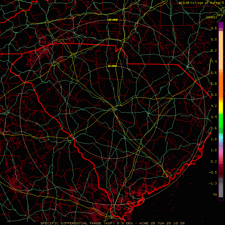
Task: Pick the dark maroon color bar segment
Action: click(x=221, y=171)
